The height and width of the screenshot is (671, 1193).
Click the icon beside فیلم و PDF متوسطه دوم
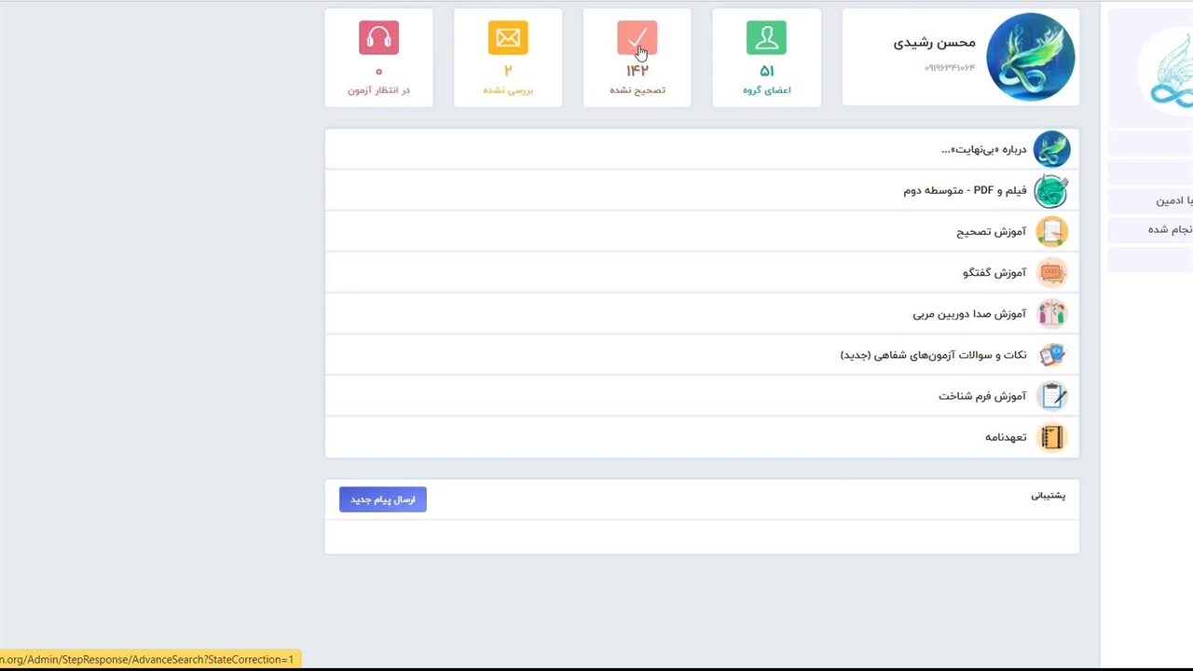click(1051, 191)
